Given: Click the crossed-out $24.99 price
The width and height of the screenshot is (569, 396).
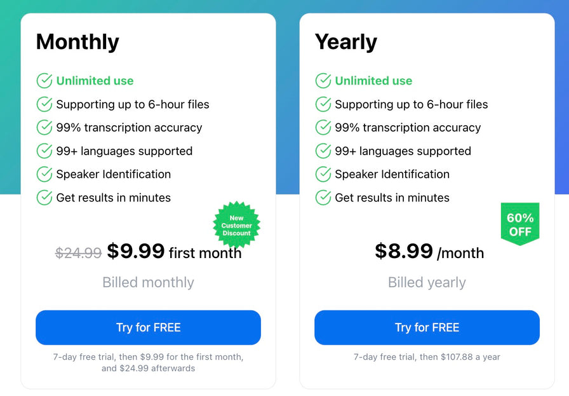Looking at the screenshot, I should (x=78, y=253).
